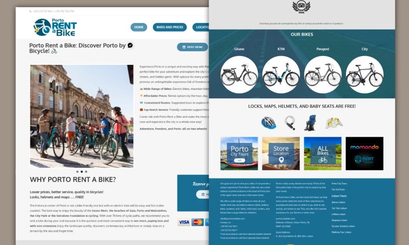409x245 pixels.
Task: Click the cable lock icon
Action: coord(290,122)
